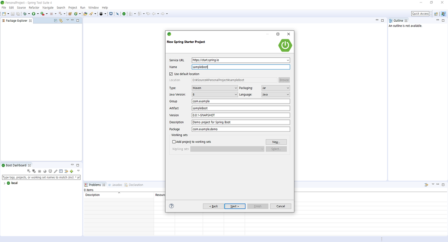Viewport: 448px width, 242px height.
Task: Click the Package field com.example.demo
Action: (x=241, y=129)
